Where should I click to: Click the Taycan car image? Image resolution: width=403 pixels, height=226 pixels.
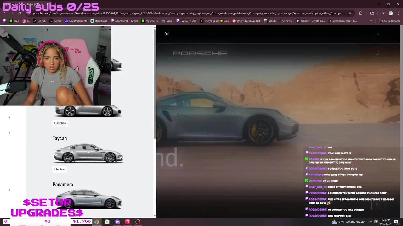click(x=88, y=153)
